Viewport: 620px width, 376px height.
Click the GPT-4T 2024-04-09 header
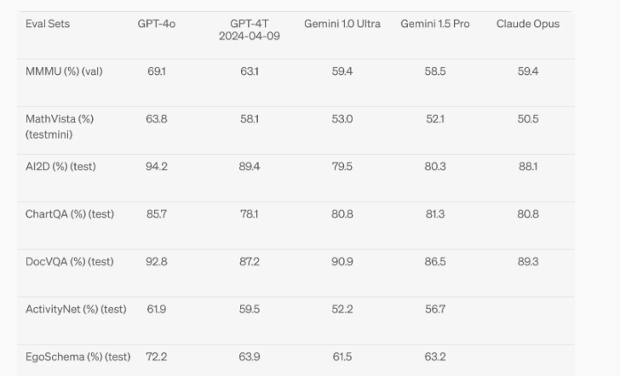click(x=250, y=30)
